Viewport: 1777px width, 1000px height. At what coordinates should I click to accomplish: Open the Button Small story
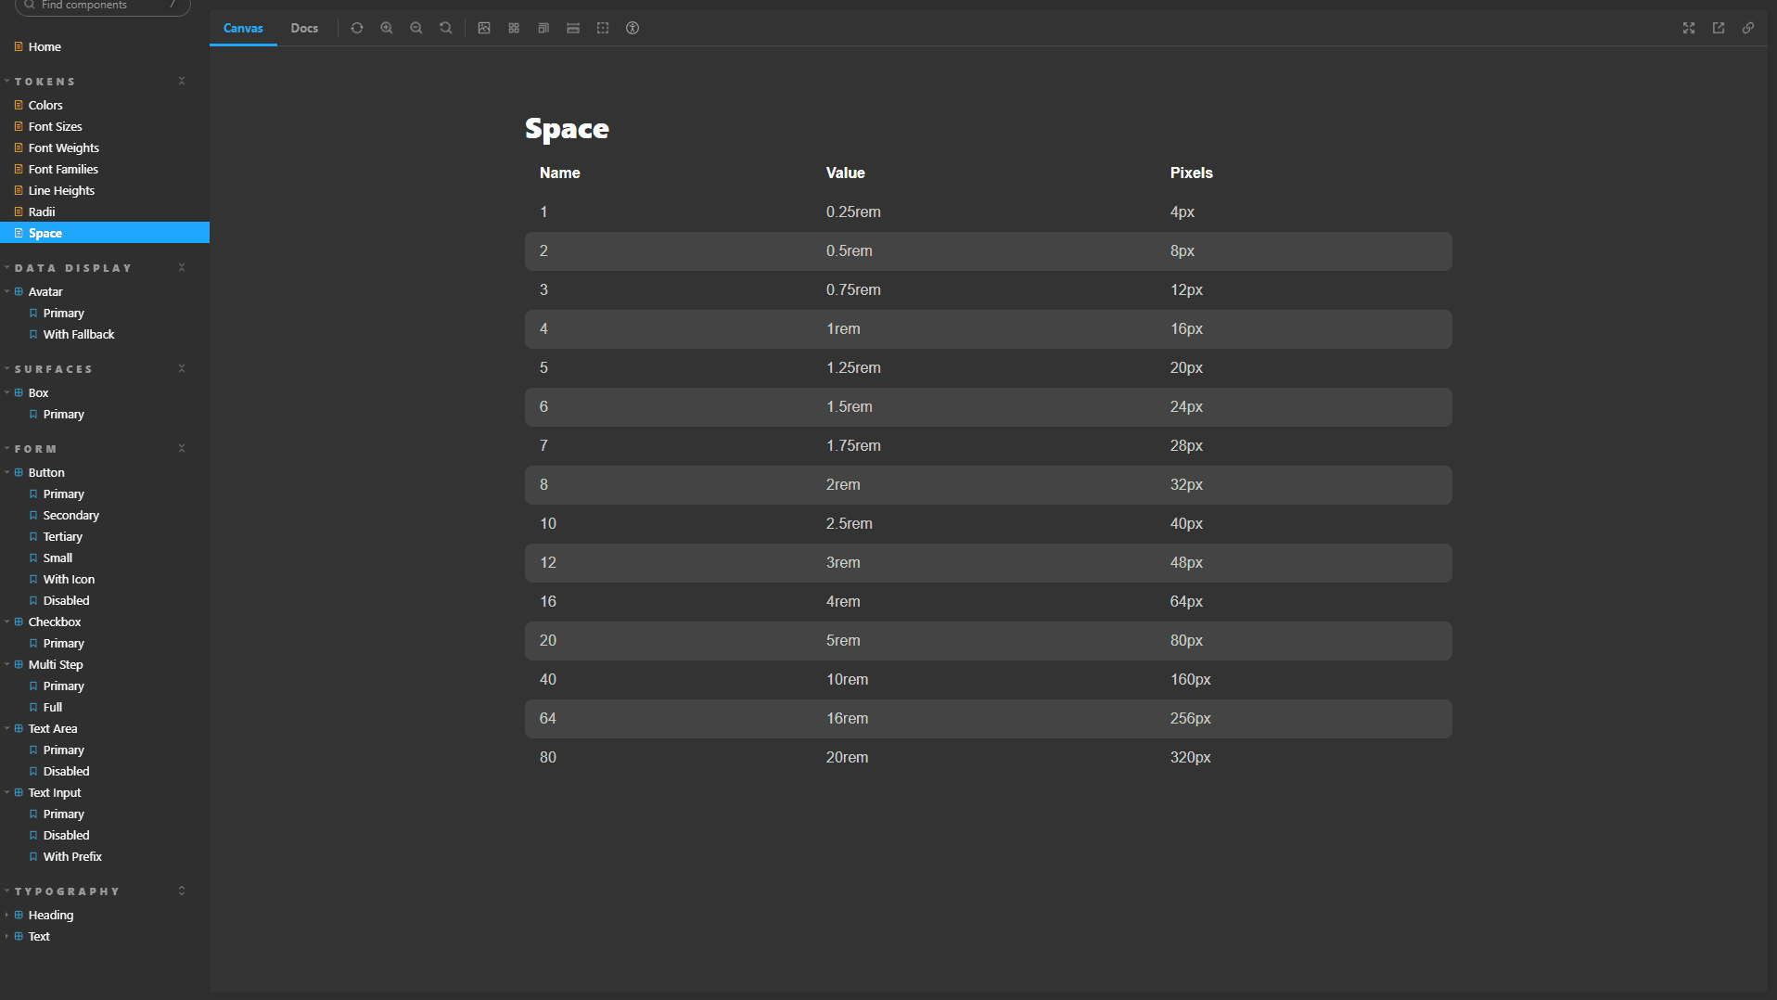pyautogui.click(x=58, y=558)
